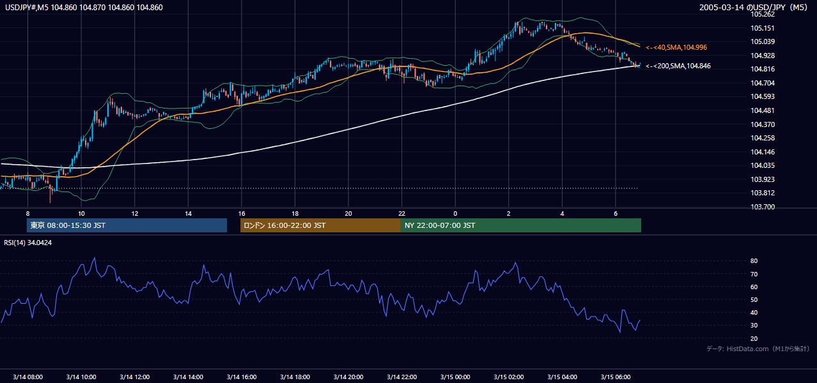The height and width of the screenshot is (383, 817).
Task: Click the 3/14 14:00 time label
Action: [x=188, y=377]
